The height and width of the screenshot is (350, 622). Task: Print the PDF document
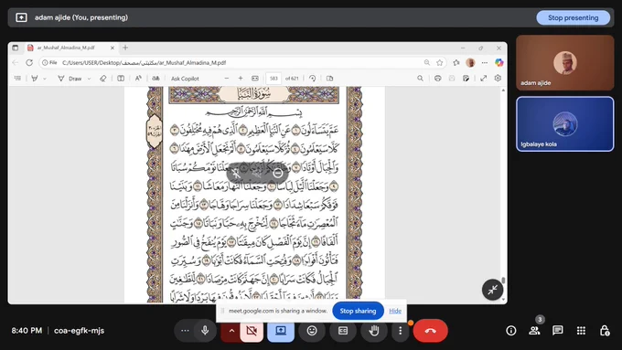(437, 79)
